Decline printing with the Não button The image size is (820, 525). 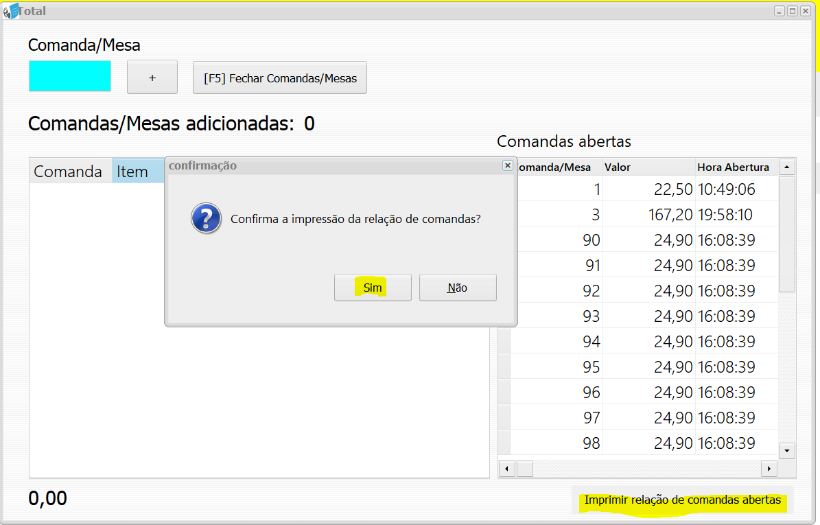click(458, 288)
